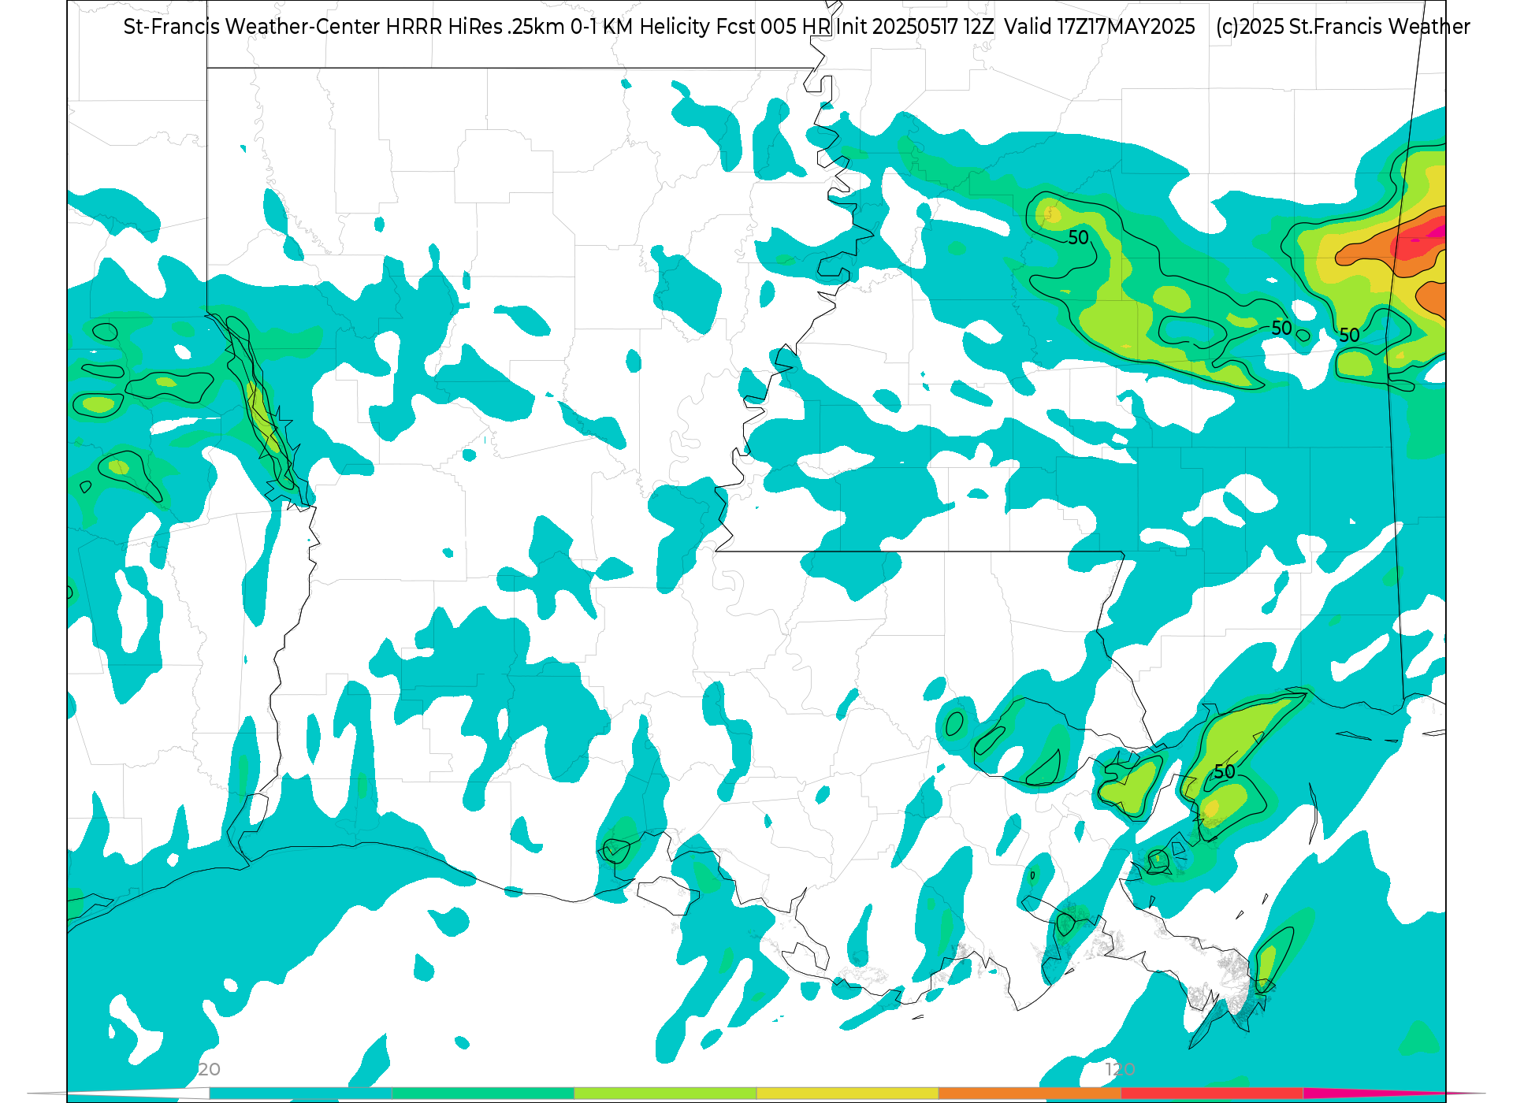
Task: Click the teal segment of the colorbar
Action: click(x=300, y=1094)
